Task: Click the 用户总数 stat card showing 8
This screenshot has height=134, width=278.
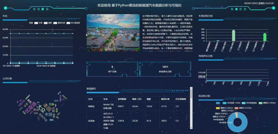Action: (x=112, y=69)
